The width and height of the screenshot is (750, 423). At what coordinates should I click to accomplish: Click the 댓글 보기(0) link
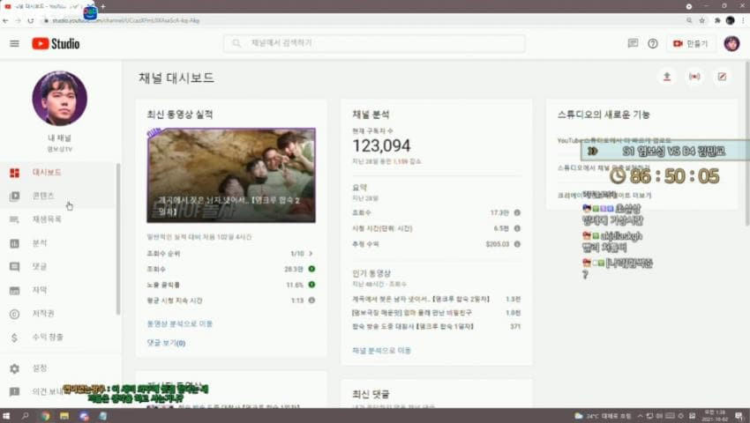[166, 343]
